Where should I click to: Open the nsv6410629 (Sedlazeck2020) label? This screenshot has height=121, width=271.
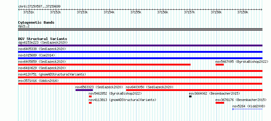42,68
